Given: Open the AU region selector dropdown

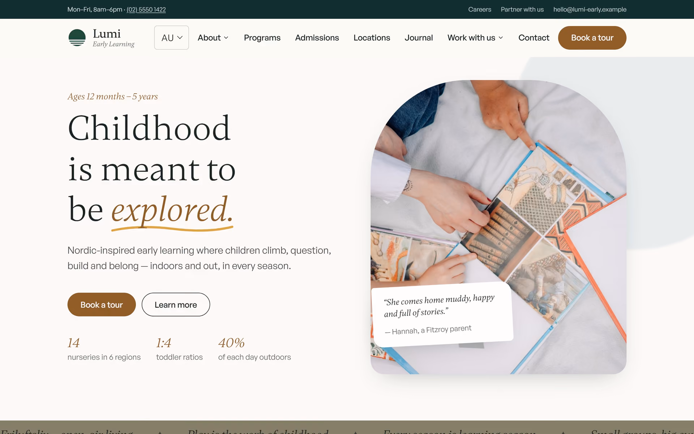Looking at the screenshot, I should coord(171,38).
